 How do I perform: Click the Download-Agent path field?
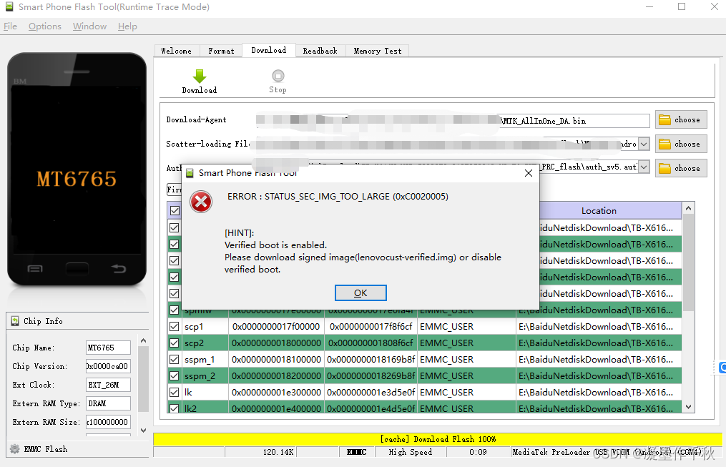(453, 121)
